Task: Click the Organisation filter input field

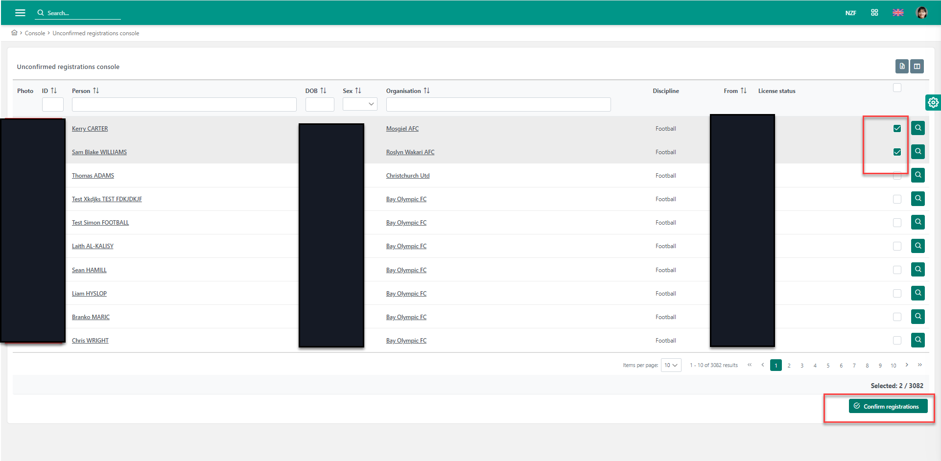Action: pos(498,104)
